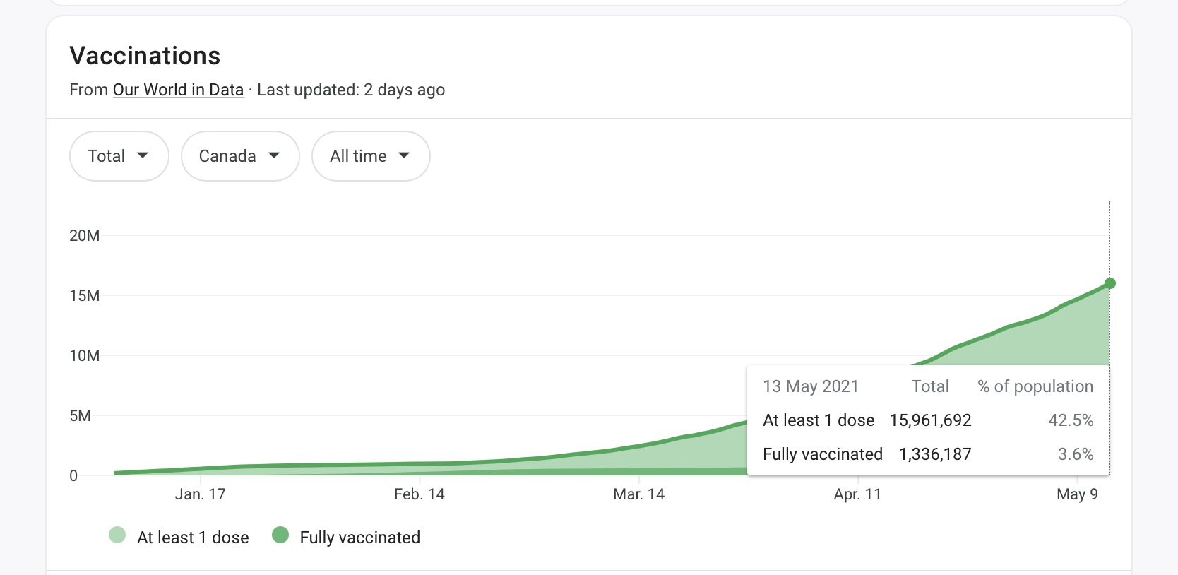The image size is (1178, 575).
Task: Click the Apr. 11 axis label
Action: (857, 494)
